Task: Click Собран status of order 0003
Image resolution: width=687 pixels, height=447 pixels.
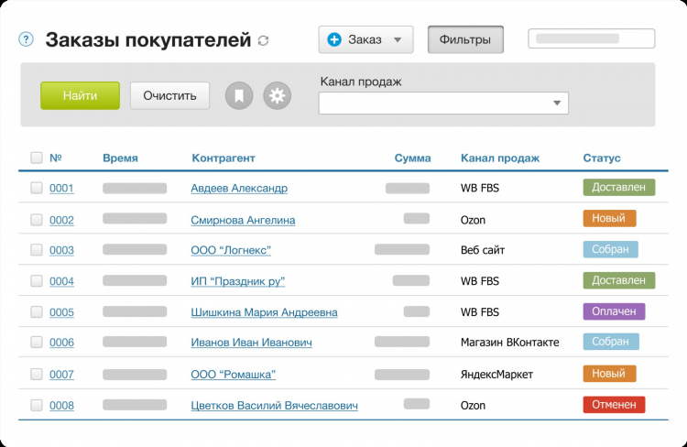Action: coord(610,249)
